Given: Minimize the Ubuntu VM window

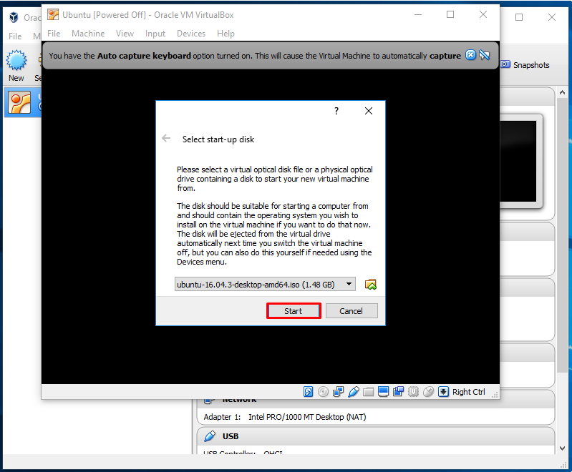Looking at the screenshot, I should (418, 14).
